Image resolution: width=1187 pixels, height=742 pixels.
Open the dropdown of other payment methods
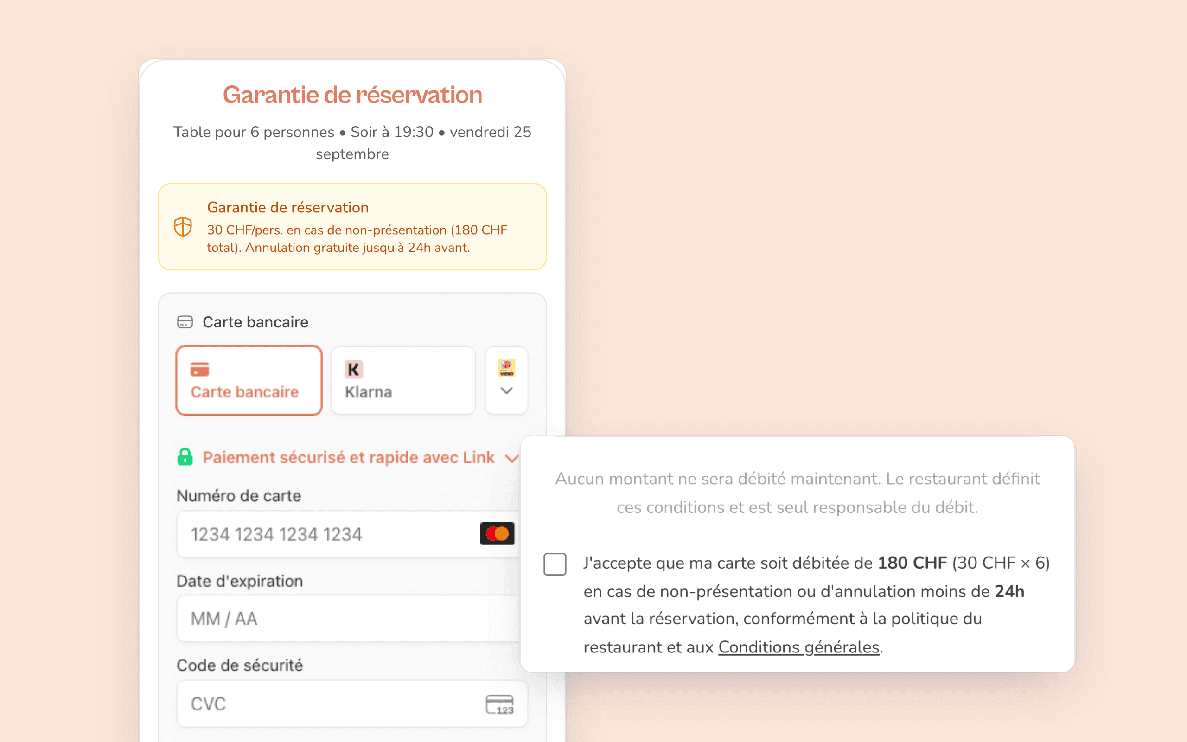click(506, 380)
